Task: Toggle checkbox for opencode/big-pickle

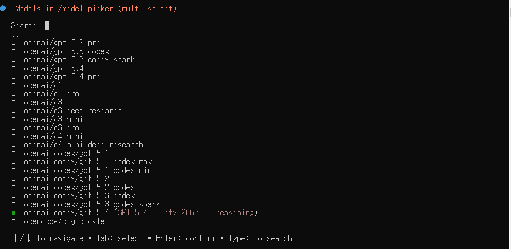Action: point(14,221)
